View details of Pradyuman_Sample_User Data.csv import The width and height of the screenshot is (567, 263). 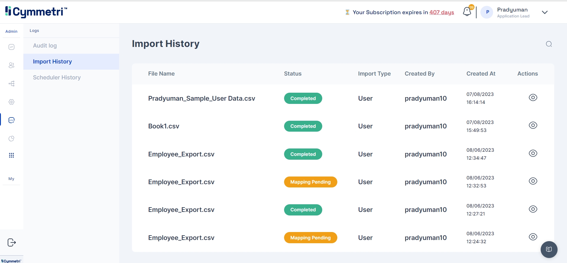(533, 97)
